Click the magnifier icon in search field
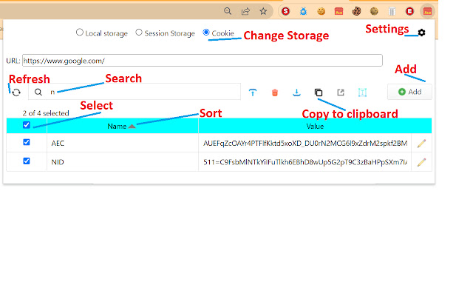473x296 pixels. pyautogui.click(x=38, y=92)
